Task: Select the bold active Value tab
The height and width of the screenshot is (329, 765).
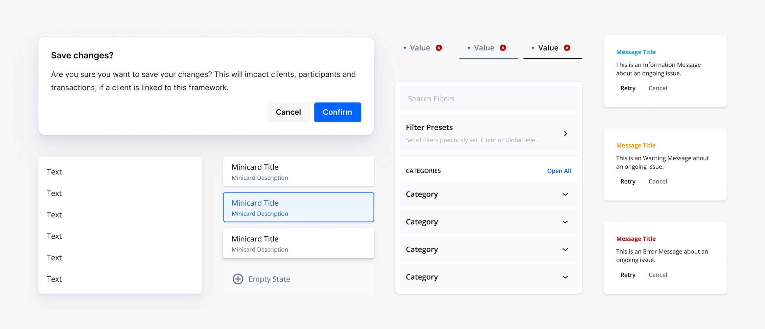Action: (548, 48)
